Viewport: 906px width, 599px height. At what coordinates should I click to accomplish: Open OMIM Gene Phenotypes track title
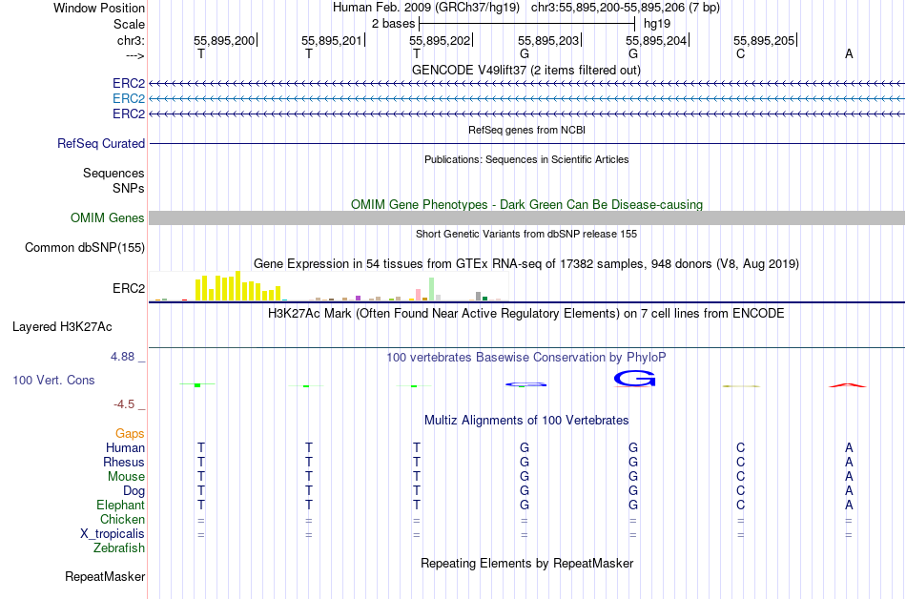(x=526, y=204)
